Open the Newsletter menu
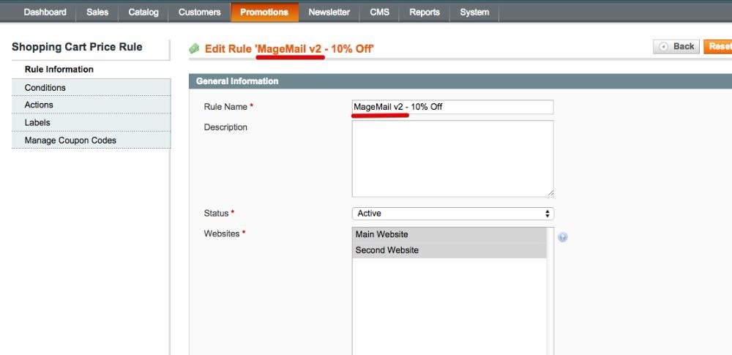This screenshot has height=355, width=732. 329,12
